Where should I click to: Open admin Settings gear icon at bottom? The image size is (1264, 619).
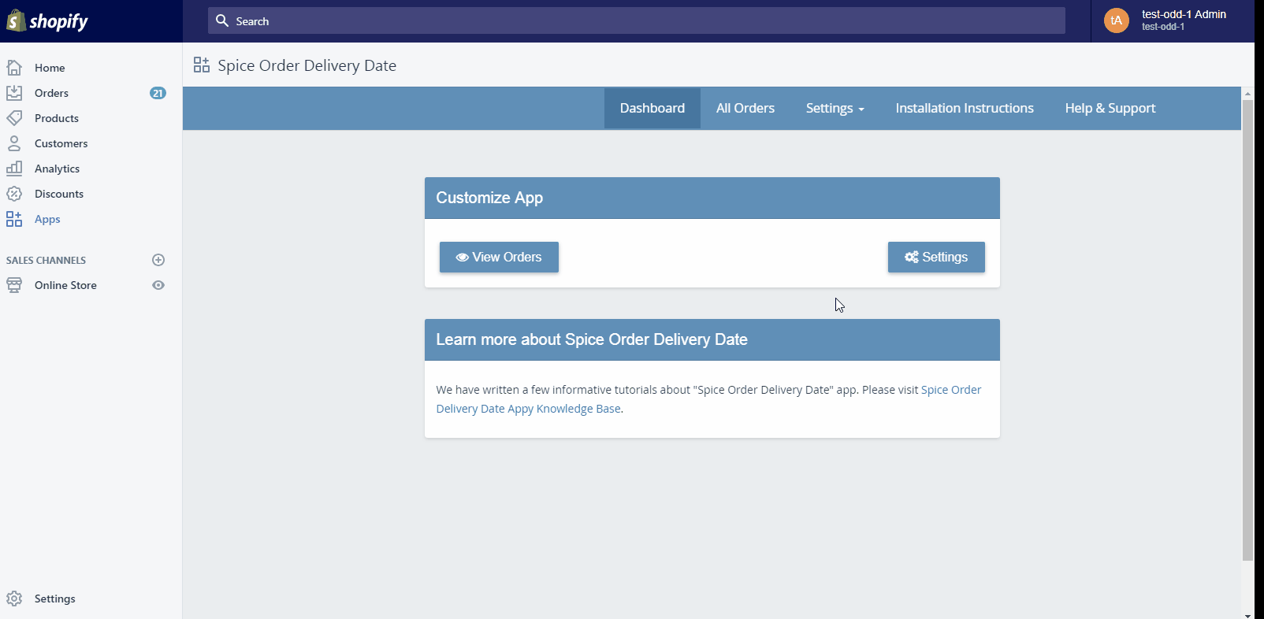(x=14, y=599)
